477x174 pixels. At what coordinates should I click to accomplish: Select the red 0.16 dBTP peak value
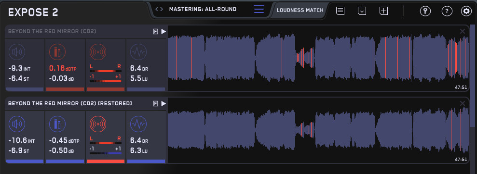point(63,69)
